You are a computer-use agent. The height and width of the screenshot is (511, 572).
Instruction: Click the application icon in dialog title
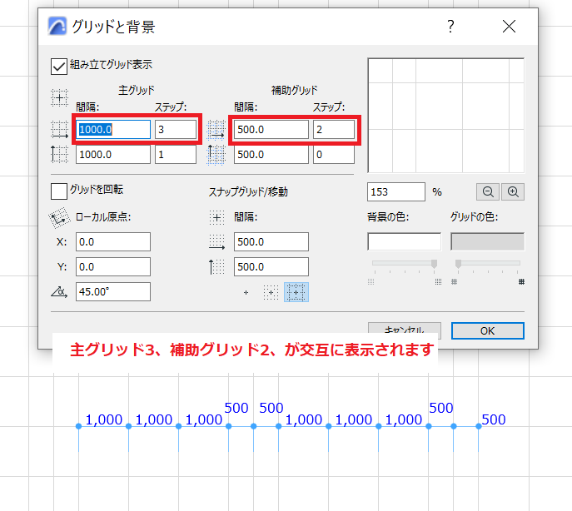[57, 26]
